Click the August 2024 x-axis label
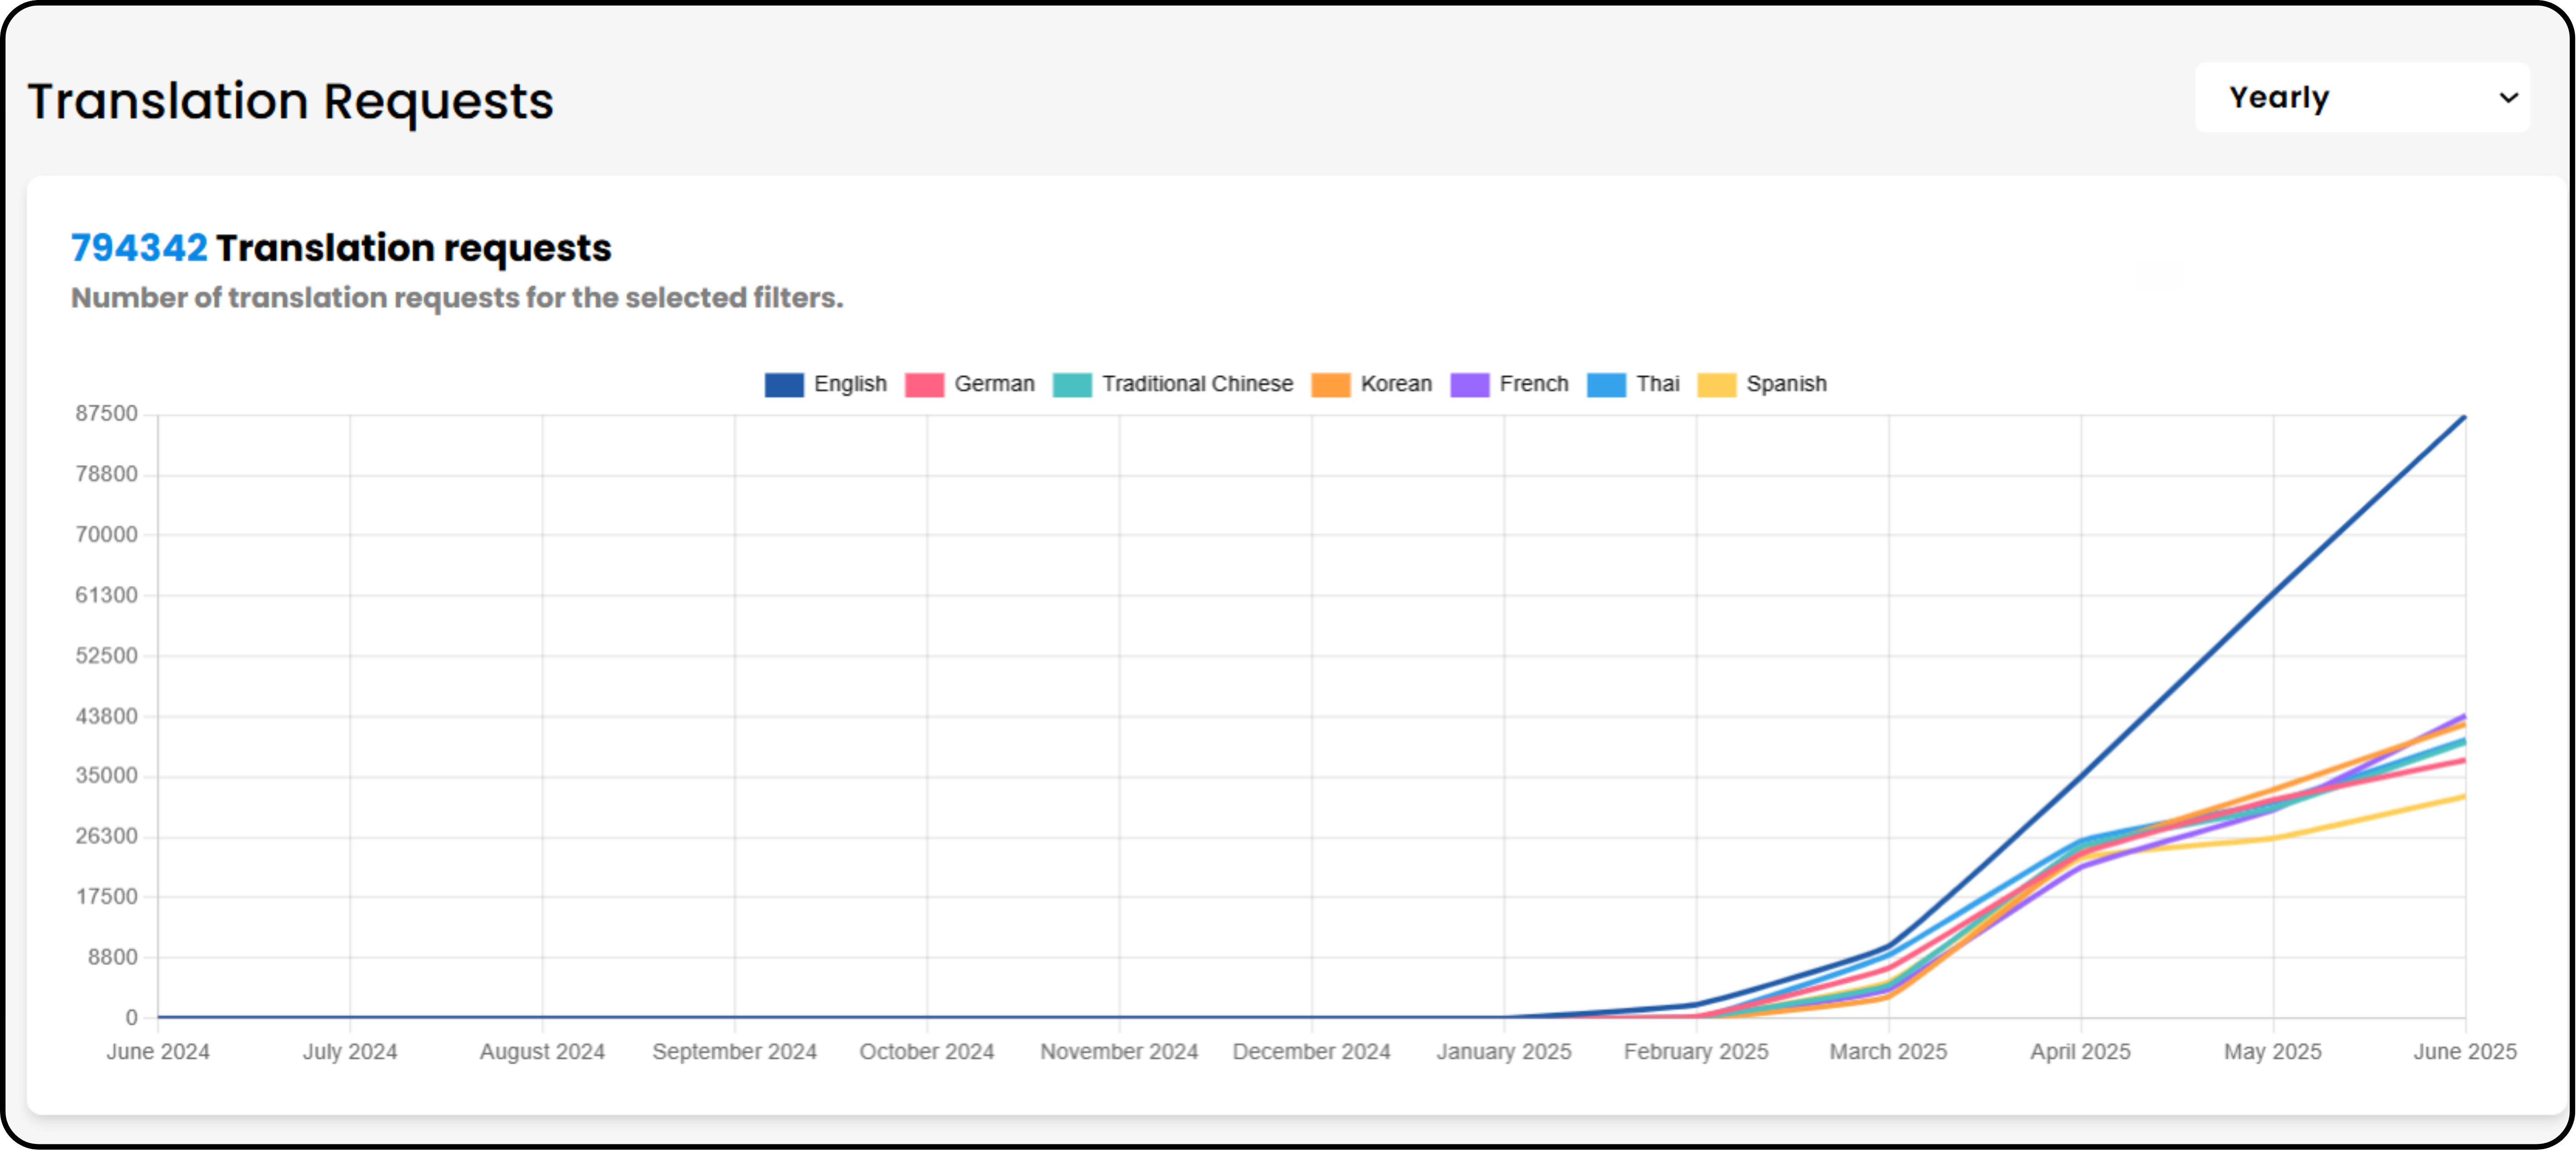The image size is (2576, 1151). pos(542,1051)
